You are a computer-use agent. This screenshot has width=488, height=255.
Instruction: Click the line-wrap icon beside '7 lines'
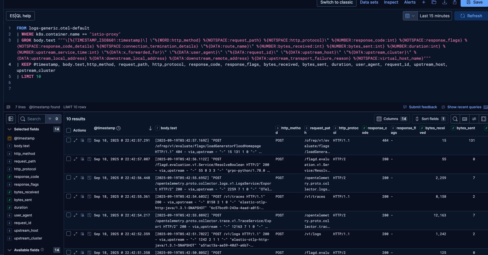(x=8, y=107)
